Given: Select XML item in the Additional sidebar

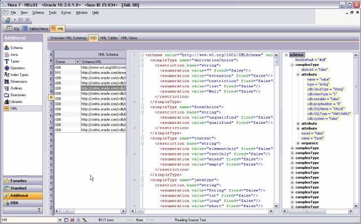Looking at the screenshot, I should pos(23,108).
